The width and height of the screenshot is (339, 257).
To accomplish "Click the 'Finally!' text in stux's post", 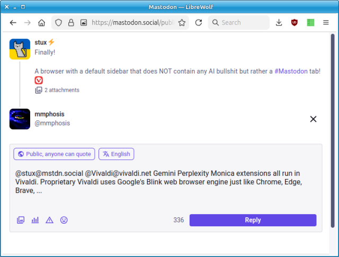I will tap(45, 52).
